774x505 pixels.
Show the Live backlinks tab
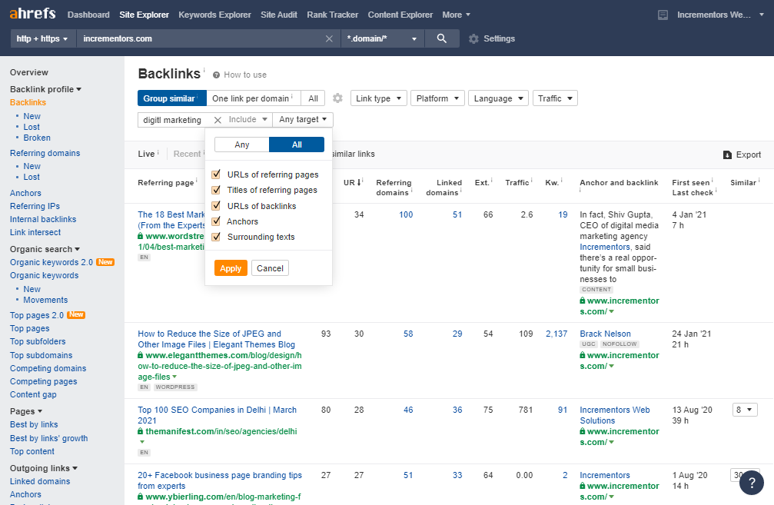[x=146, y=154]
